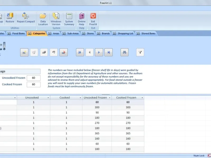Image resolution: width=211 pixels, height=158 pixels.
Task: Open the first column's header dropdown arrow
Action: (x=15, y=98)
